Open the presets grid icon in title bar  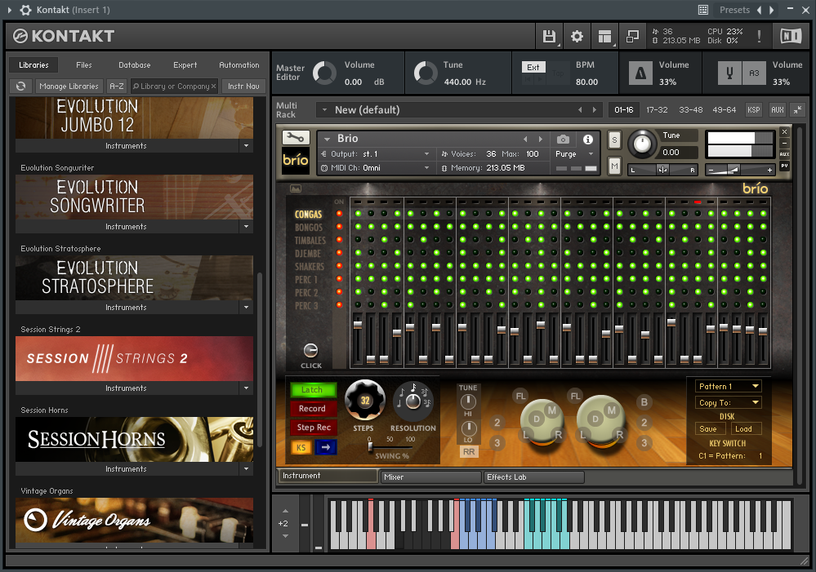click(x=703, y=10)
